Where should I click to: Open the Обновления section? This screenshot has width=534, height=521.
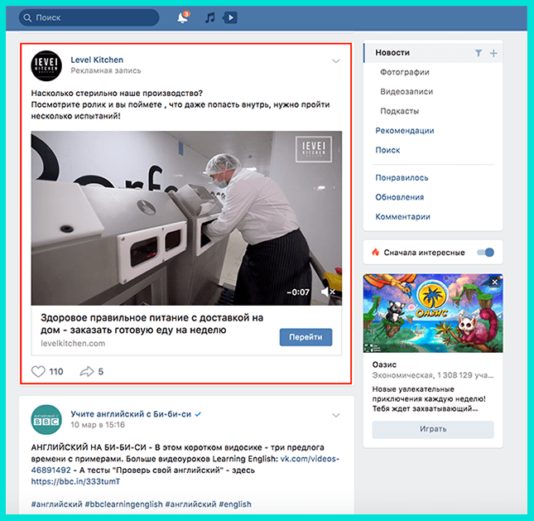coord(400,197)
